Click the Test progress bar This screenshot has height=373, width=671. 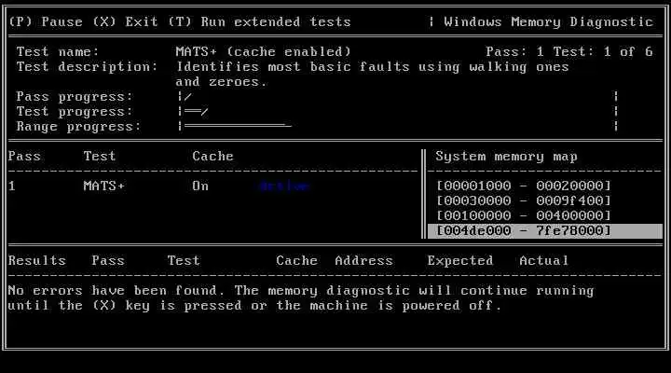[x=398, y=111]
